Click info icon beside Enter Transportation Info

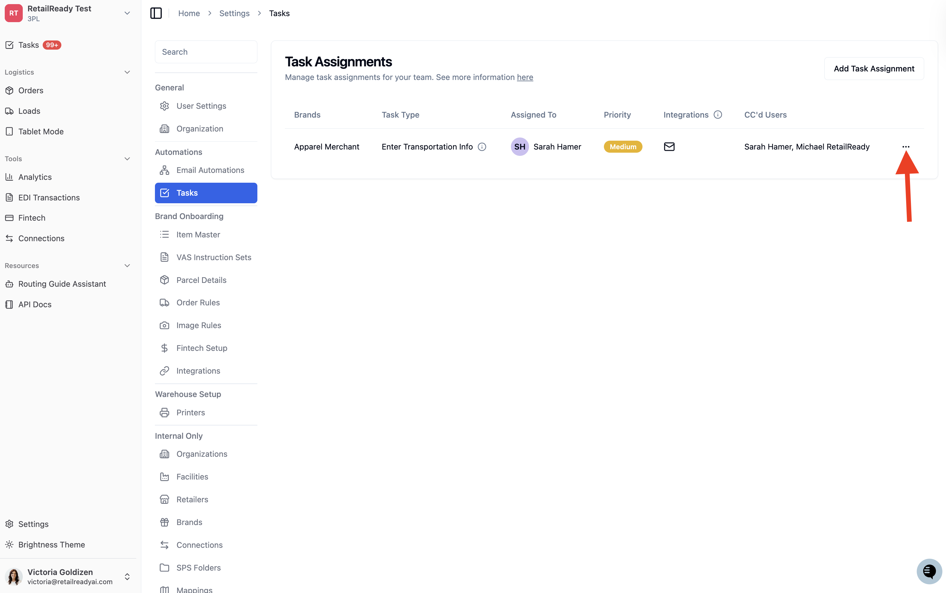482,147
